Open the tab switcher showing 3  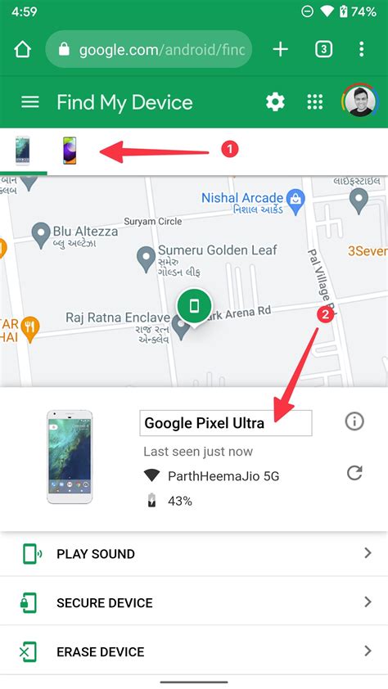click(x=324, y=49)
